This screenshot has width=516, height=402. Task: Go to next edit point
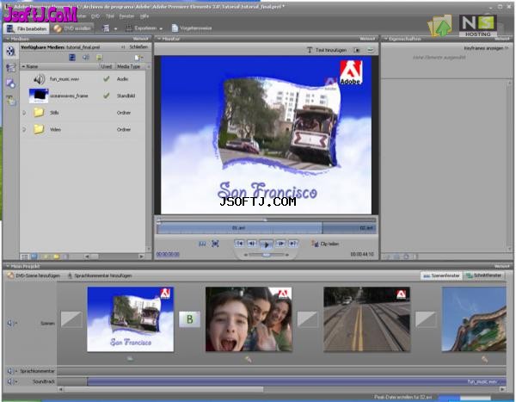pyautogui.click(x=293, y=244)
